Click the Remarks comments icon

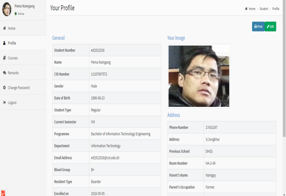tap(4, 73)
